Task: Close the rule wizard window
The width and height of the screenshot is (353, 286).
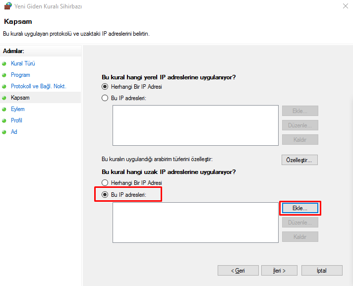Action: click(345, 6)
